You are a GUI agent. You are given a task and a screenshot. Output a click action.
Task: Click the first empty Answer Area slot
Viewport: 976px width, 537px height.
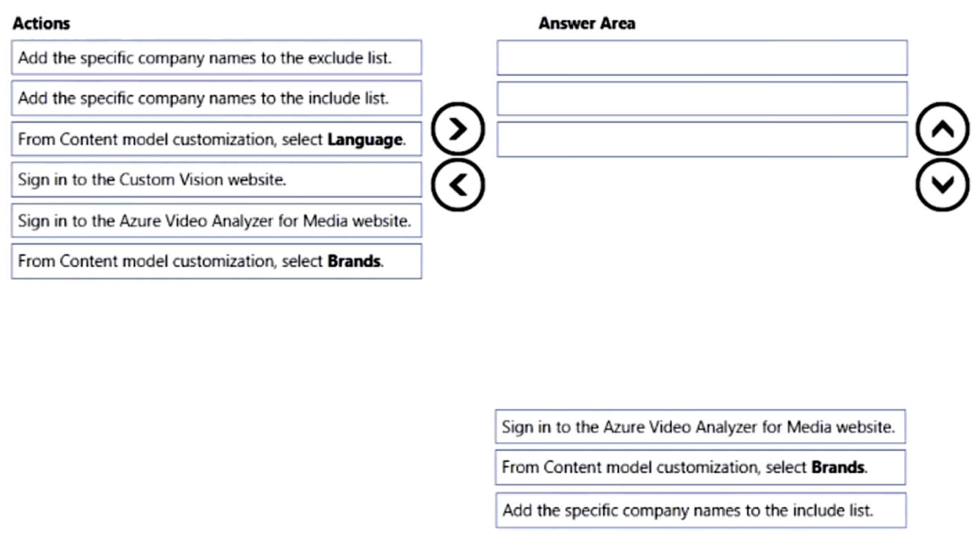[x=702, y=57]
